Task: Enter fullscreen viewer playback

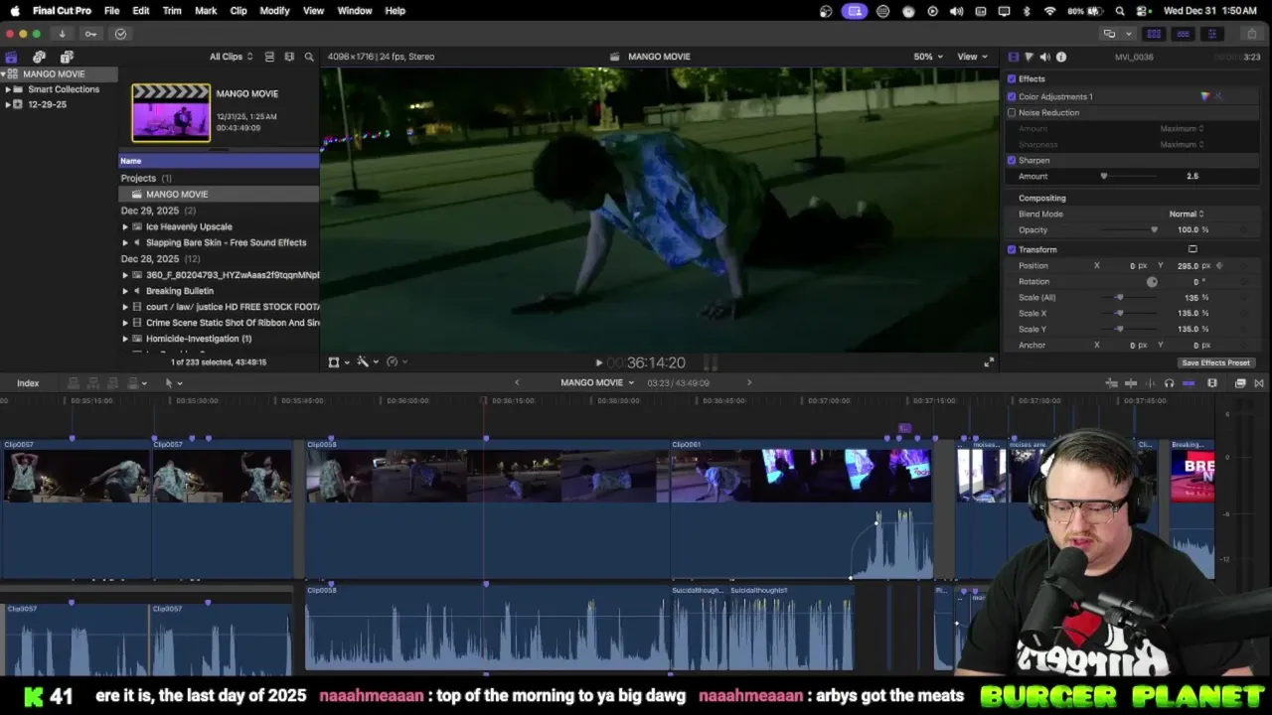Action: pyautogui.click(x=989, y=362)
